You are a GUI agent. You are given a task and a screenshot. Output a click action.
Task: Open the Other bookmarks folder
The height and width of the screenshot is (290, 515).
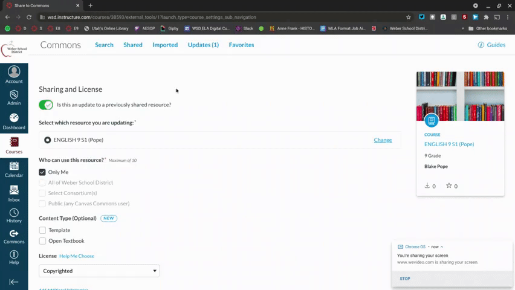[x=488, y=28]
